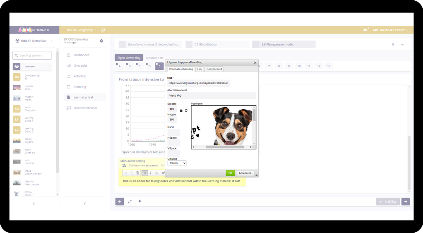423x233 pixels.
Task: Expand the BRICKS Demoklas class selector
Action: (x=51, y=41)
